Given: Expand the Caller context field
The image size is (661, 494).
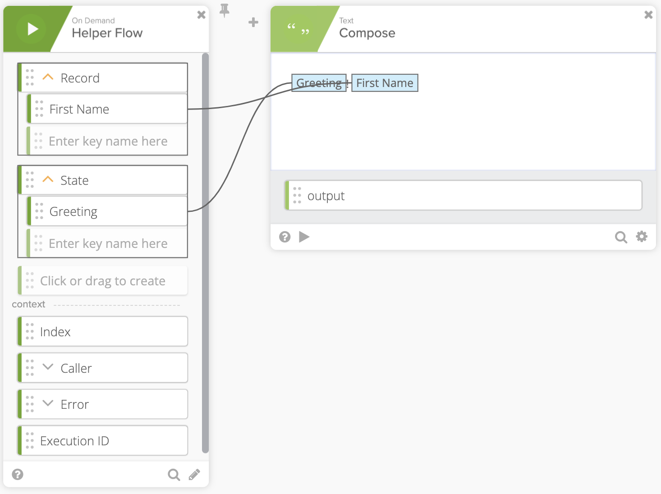Looking at the screenshot, I should (x=48, y=367).
